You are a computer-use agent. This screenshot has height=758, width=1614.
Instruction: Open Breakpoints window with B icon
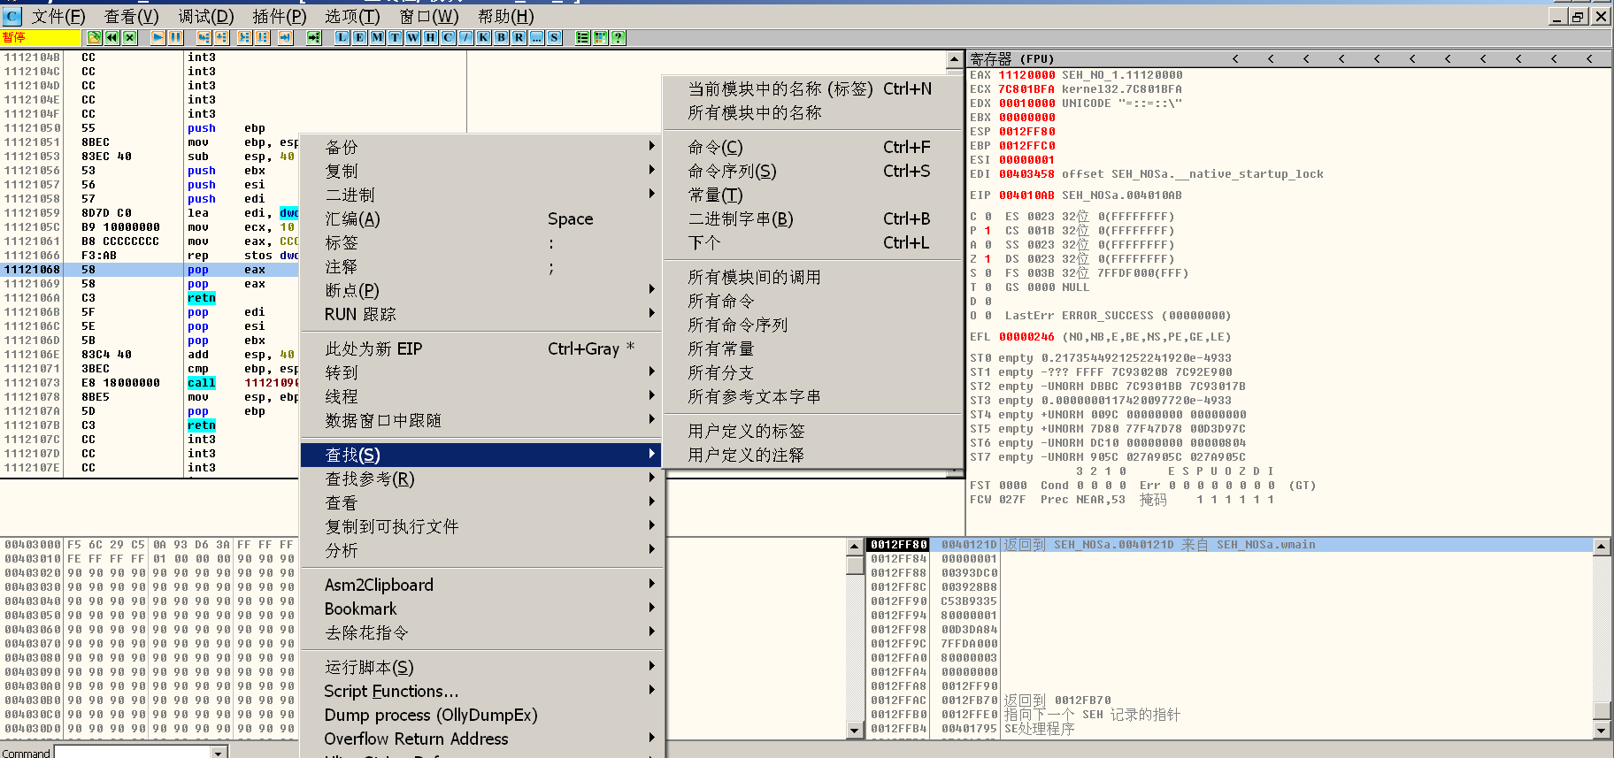(x=501, y=37)
